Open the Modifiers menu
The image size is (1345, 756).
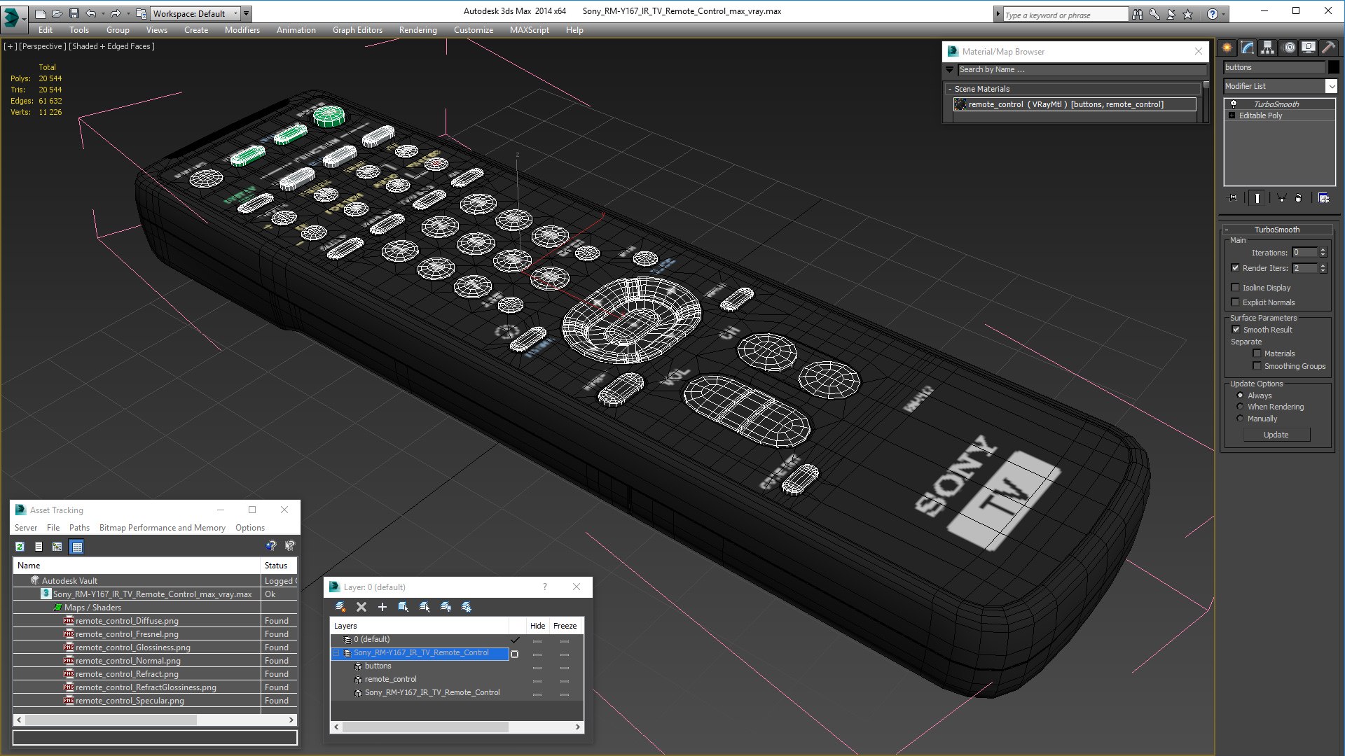pos(242,30)
